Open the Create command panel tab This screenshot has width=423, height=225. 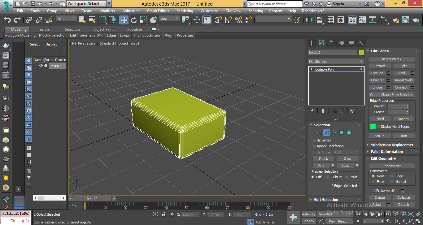[x=312, y=43]
